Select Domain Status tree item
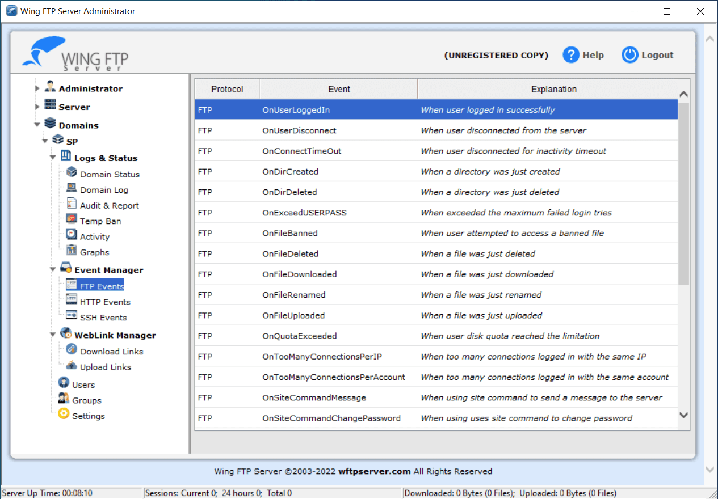Viewport: 718px width, 499px height. [110, 174]
